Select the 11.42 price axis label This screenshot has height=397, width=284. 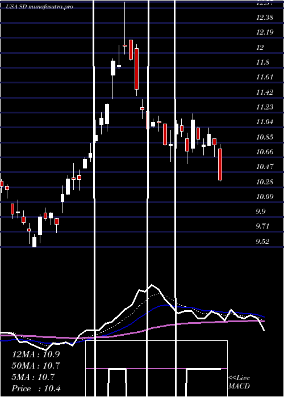(x=265, y=92)
